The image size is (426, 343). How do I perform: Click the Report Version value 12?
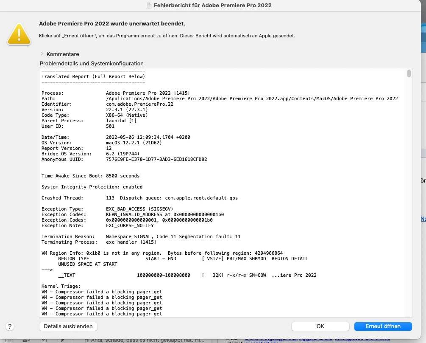(109, 148)
